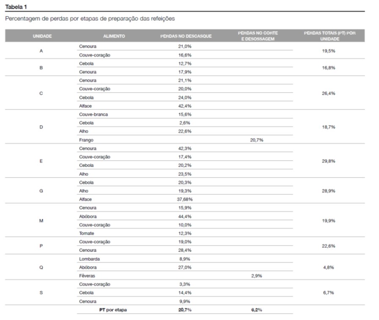Click the 4,8% total loss value

(x=329, y=267)
